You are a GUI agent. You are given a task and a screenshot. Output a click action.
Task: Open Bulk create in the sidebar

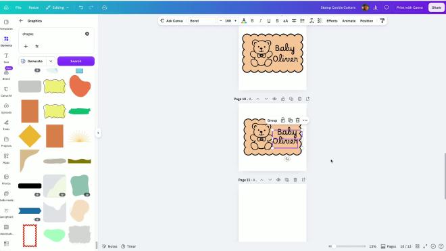(6, 196)
